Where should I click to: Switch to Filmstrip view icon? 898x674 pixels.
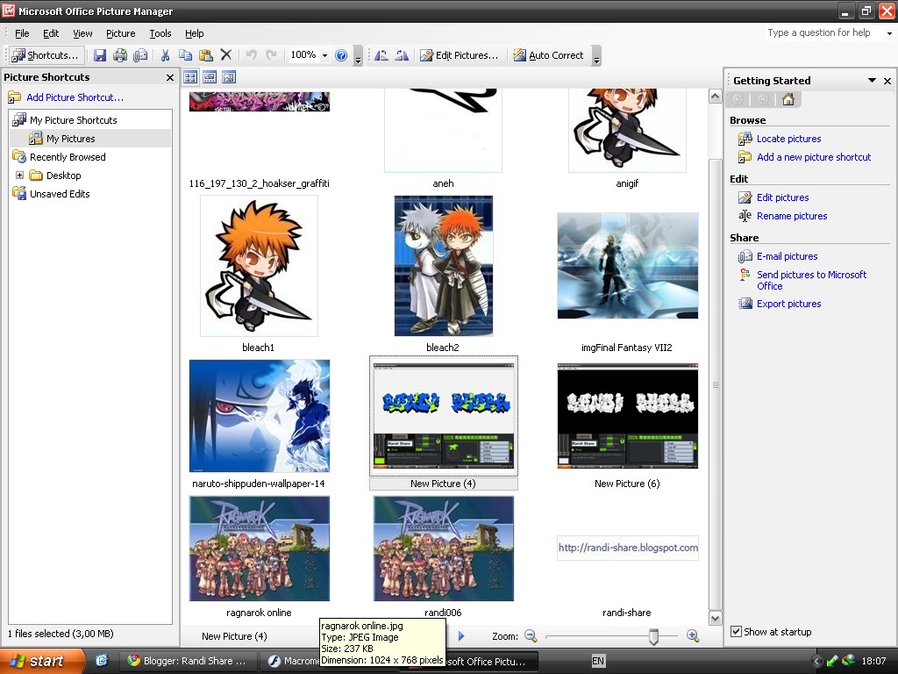click(x=210, y=77)
